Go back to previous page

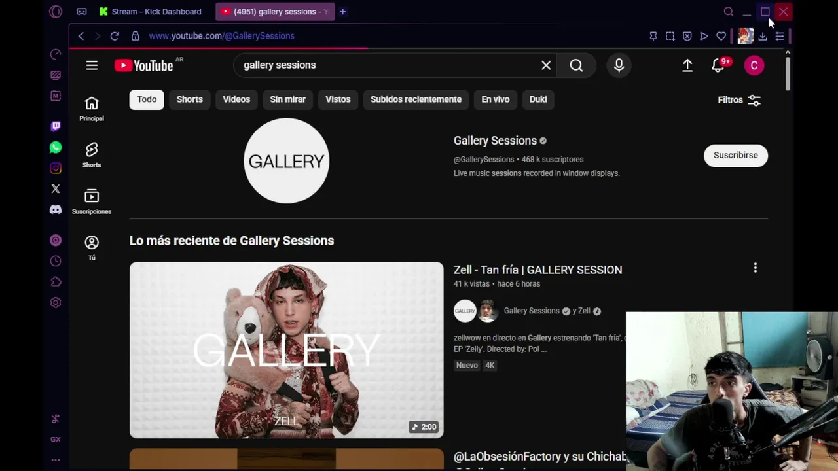[x=81, y=36]
